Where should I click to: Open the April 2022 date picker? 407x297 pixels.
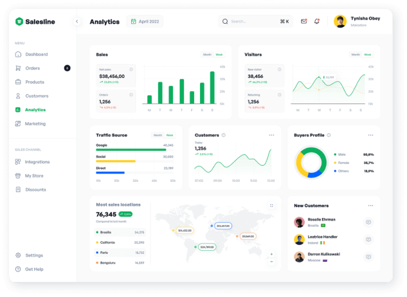coord(145,21)
